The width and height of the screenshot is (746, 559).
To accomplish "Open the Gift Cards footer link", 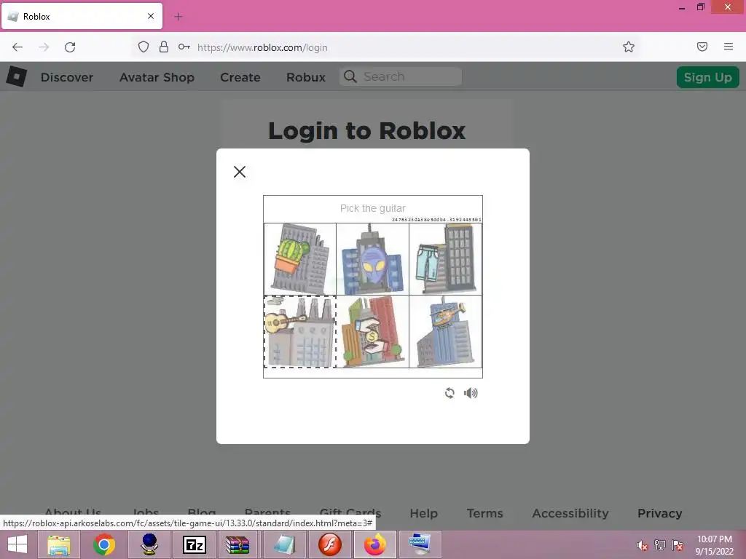I will click(x=350, y=512).
